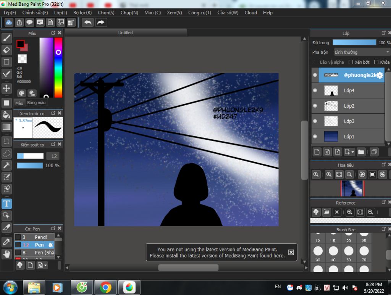Select the Lớp1 layer row

[348, 136]
